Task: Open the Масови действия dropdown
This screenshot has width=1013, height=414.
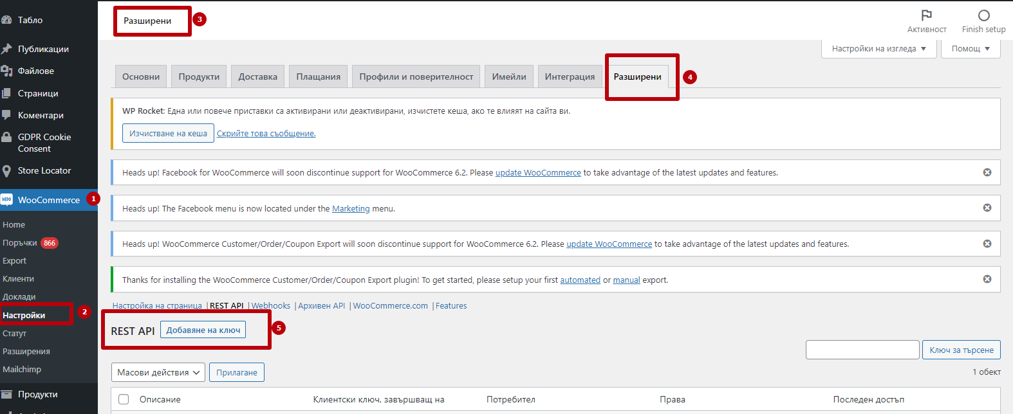Action: tap(158, 372)
